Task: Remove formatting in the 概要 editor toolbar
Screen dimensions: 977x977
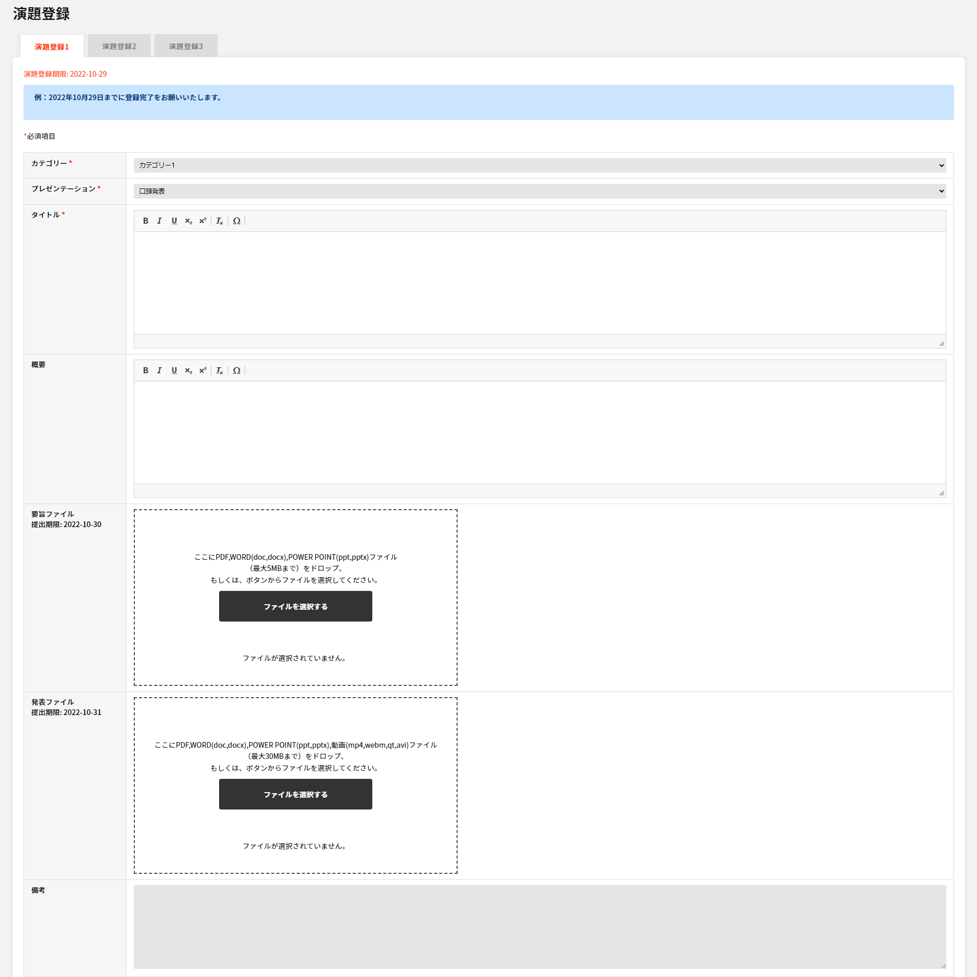Action: click(x=219, y=370)
